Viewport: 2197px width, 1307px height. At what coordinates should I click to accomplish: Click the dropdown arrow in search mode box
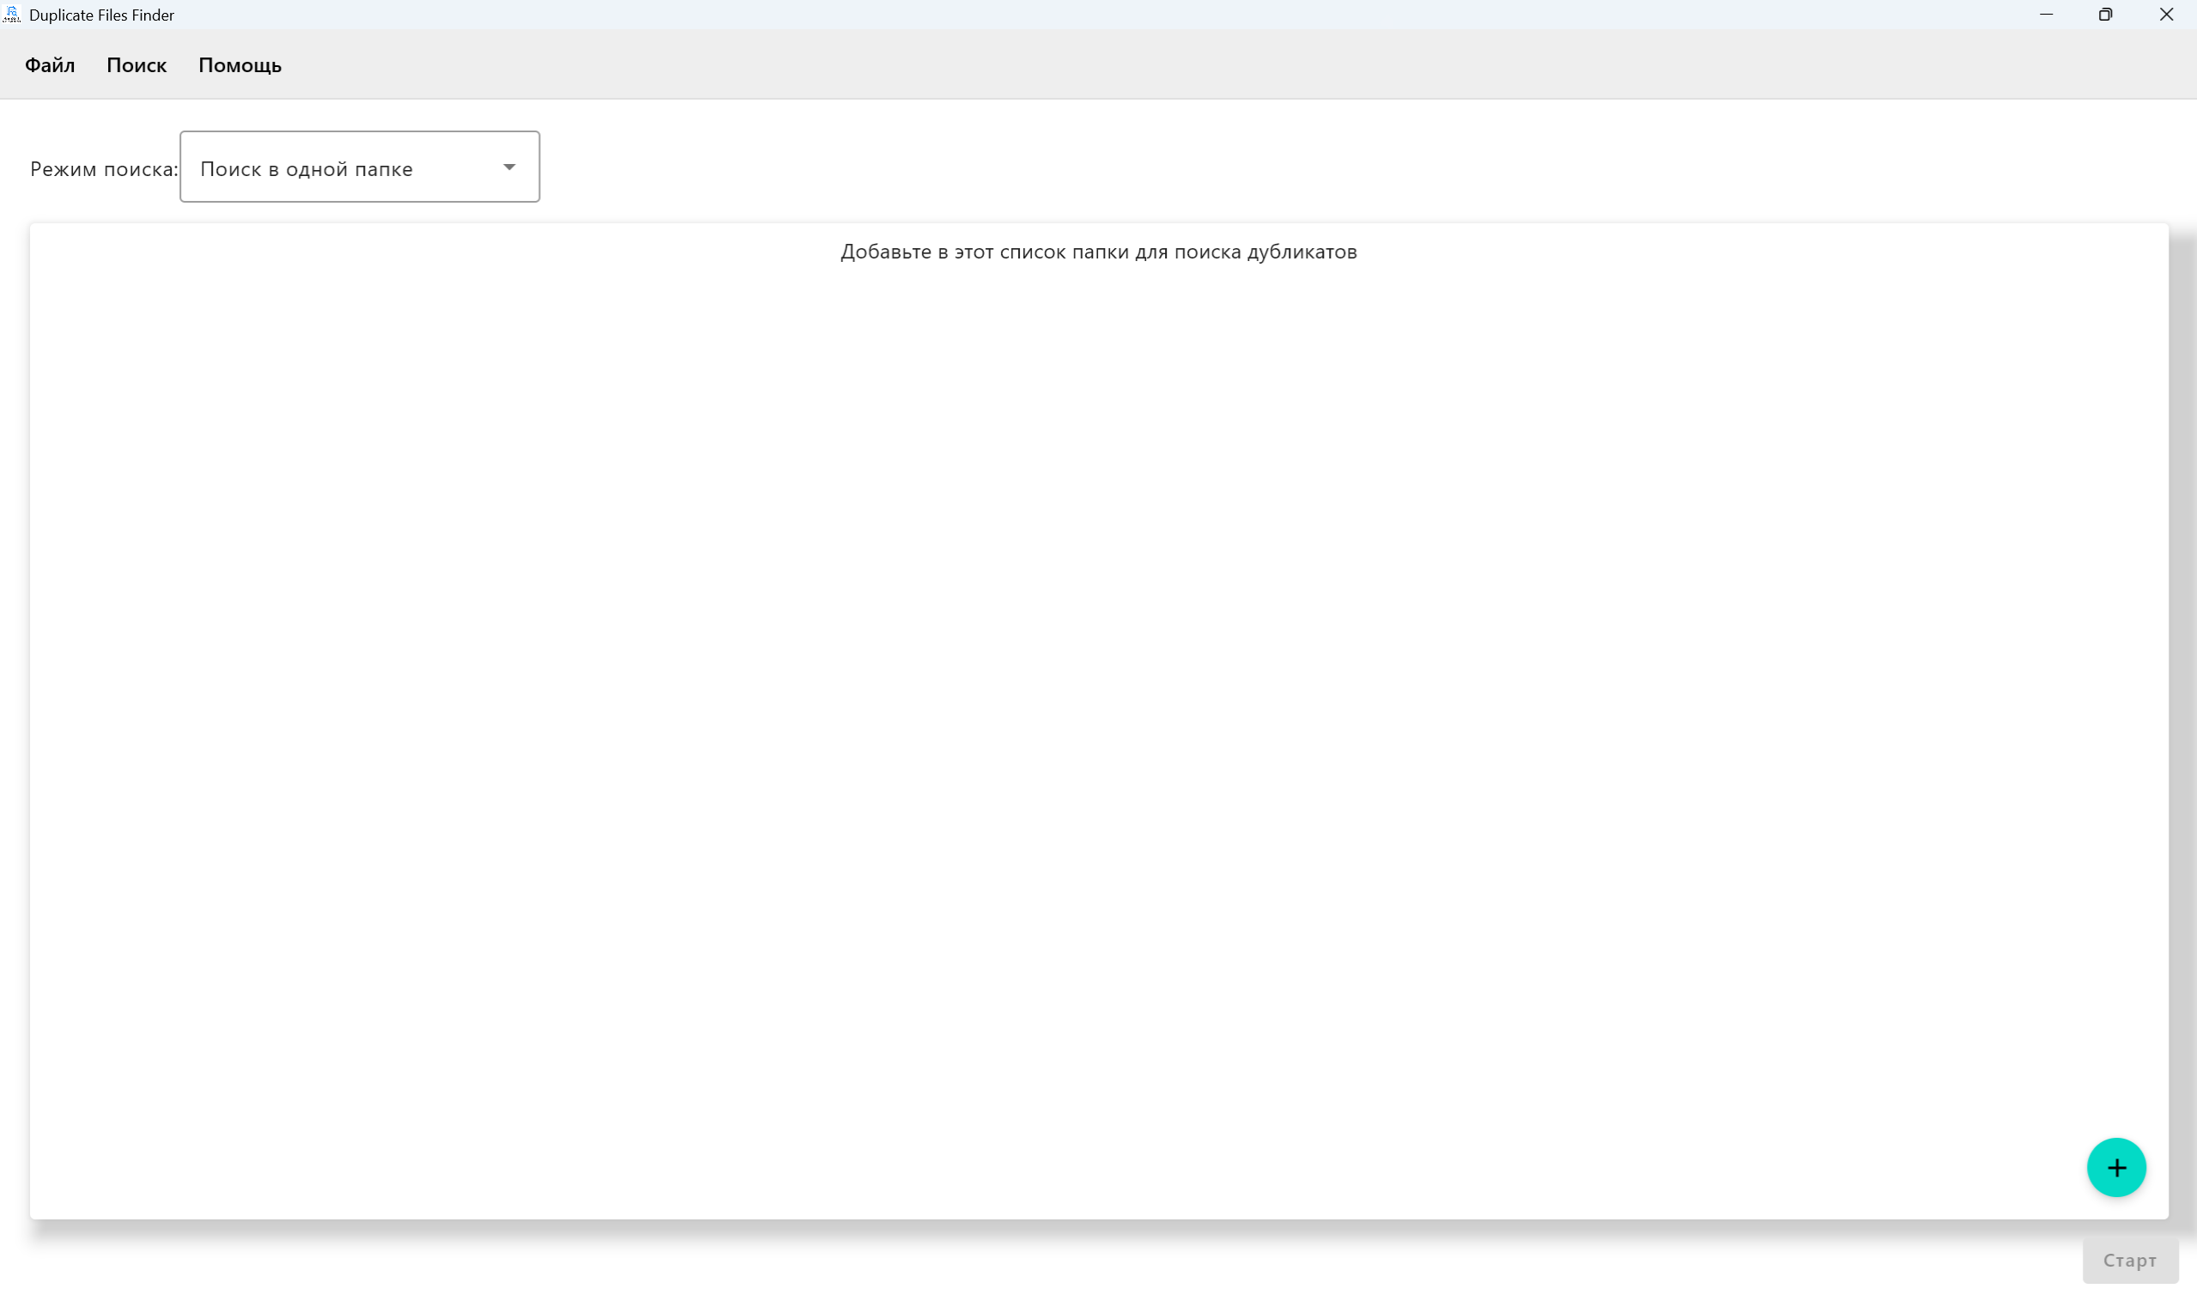pyautogui.click(x=509, y=167)
